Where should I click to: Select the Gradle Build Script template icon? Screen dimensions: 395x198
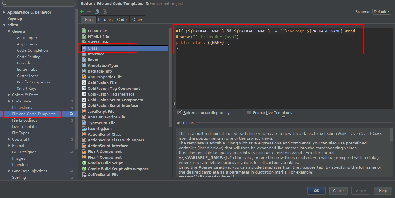(84, 163)
